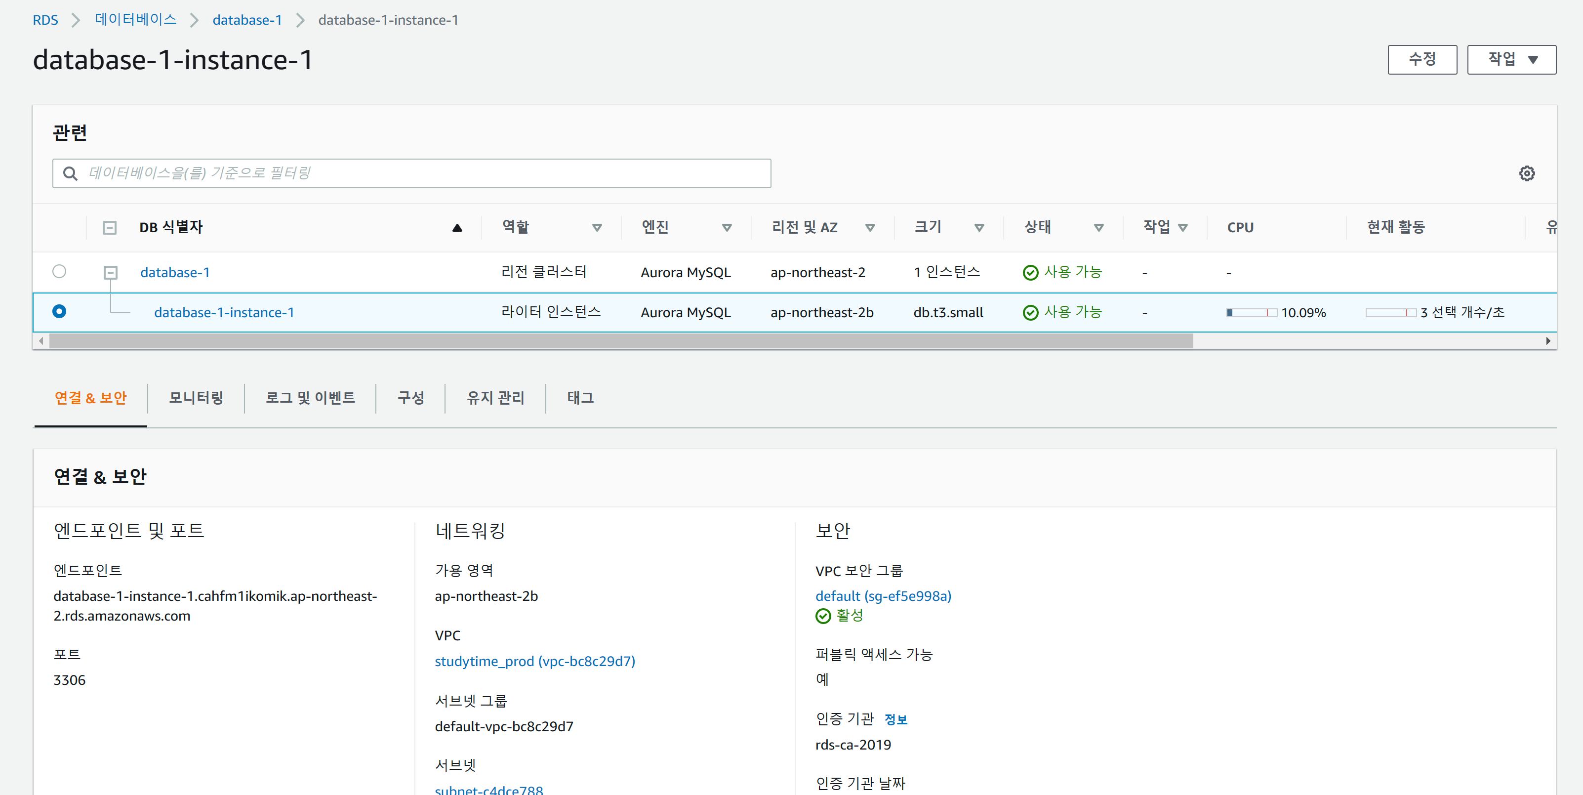Click the 상태 column sort icon
This screenshot has height=795, width=1583.
[1098, 227]
